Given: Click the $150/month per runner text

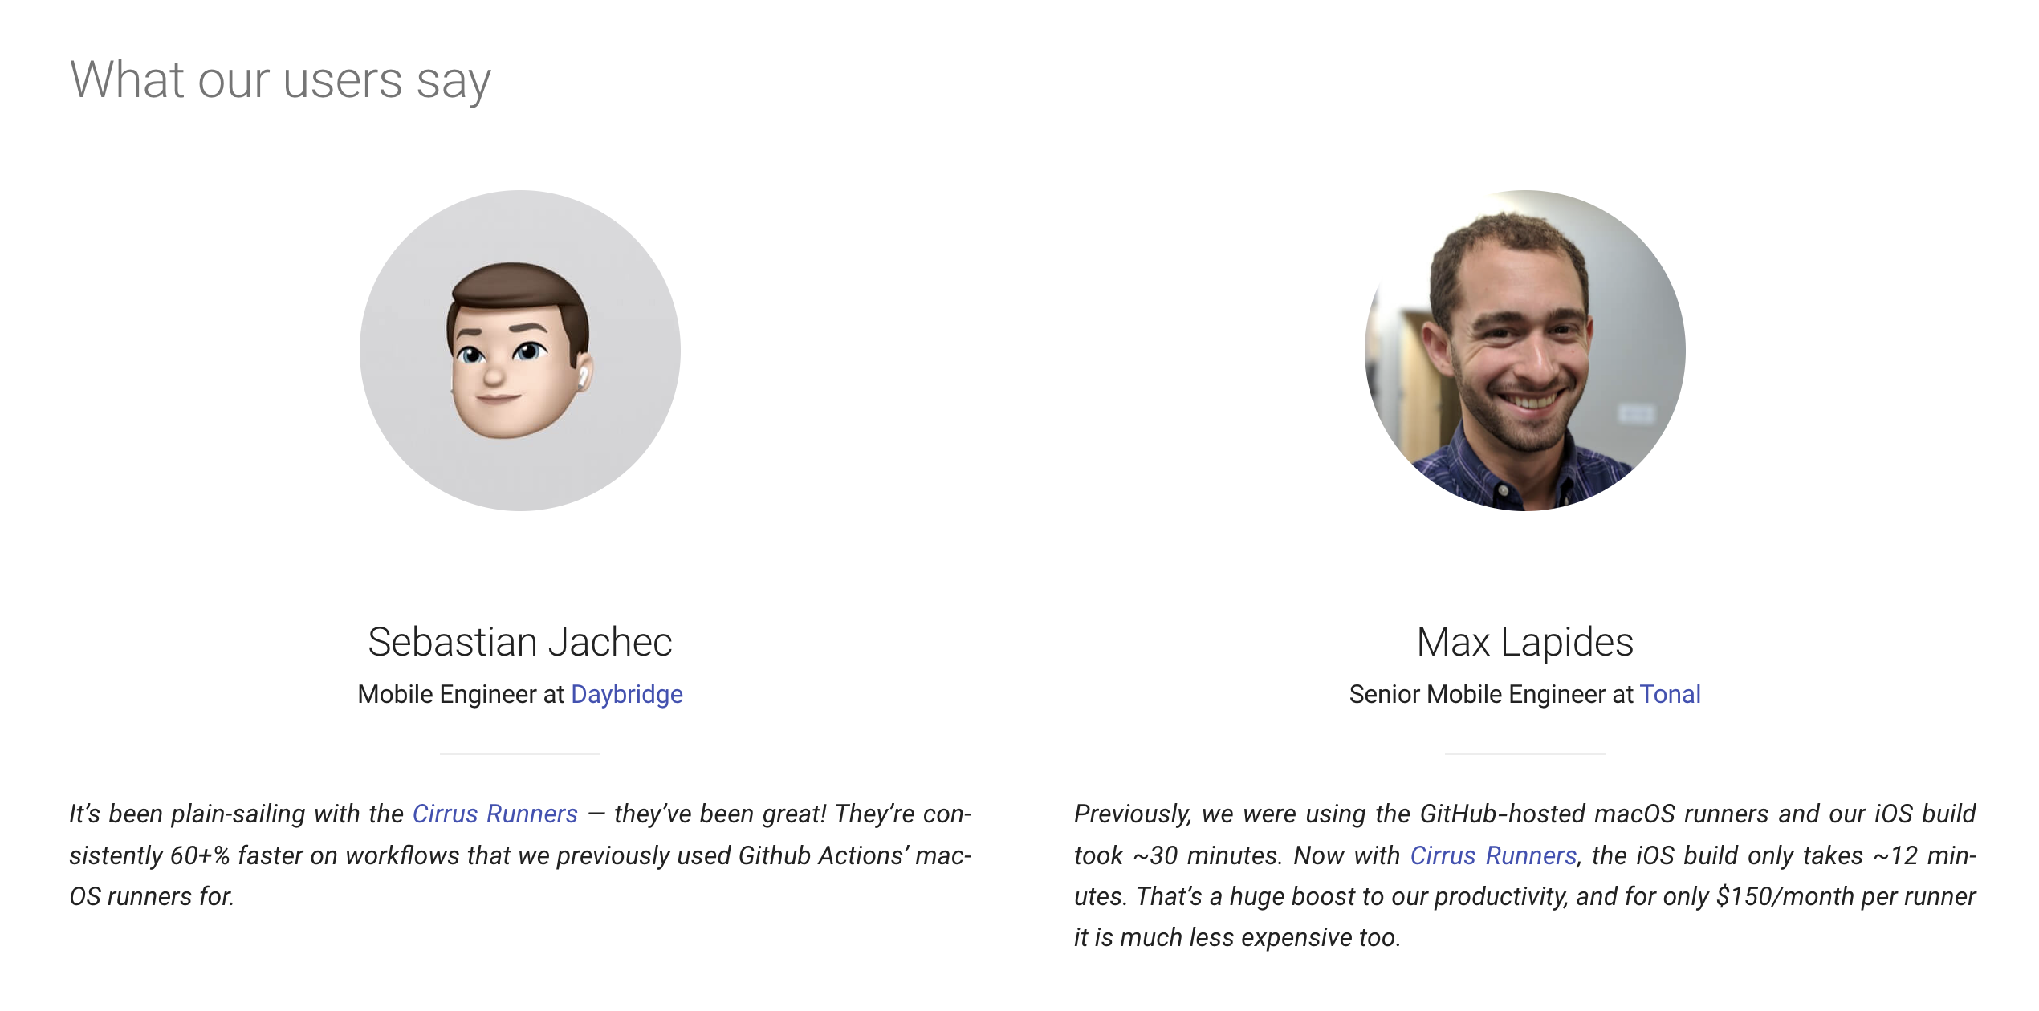Looking at the screenshot, I should click(1846, 896).
